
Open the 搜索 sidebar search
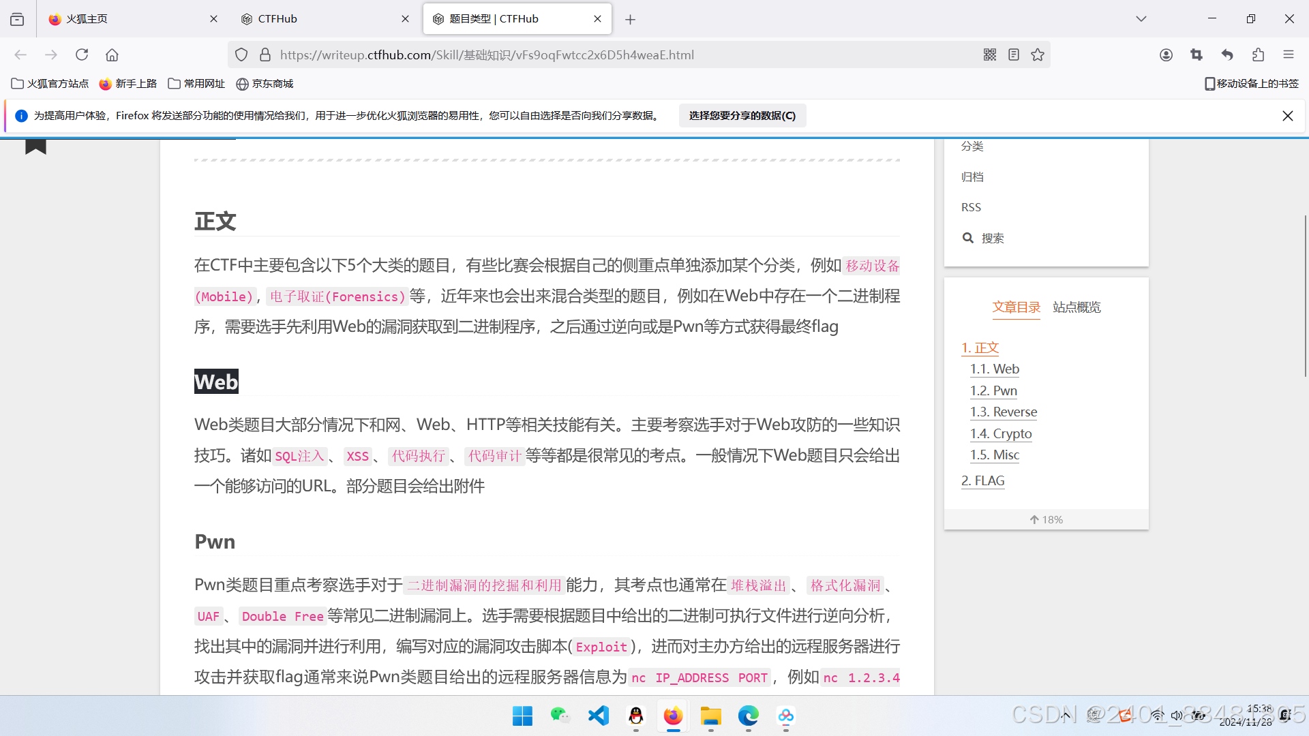pyautogui.click(x=983, y=238)
